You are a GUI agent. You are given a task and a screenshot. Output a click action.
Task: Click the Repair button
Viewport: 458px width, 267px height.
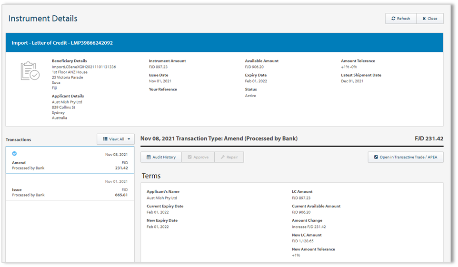pos(229,157)
